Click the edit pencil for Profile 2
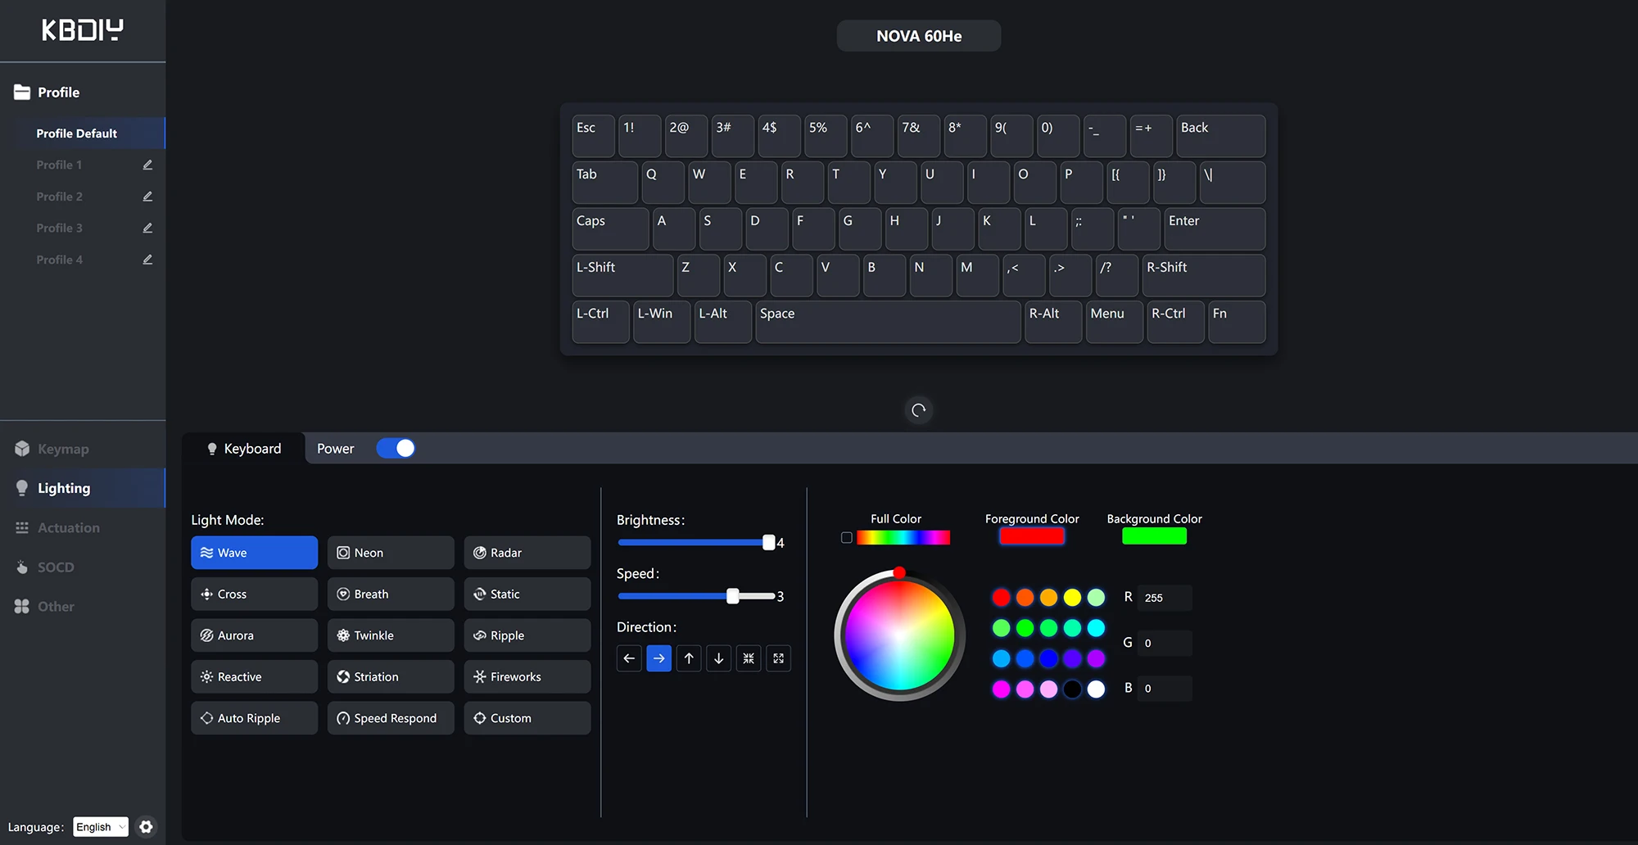 click(x=147, y=197)
